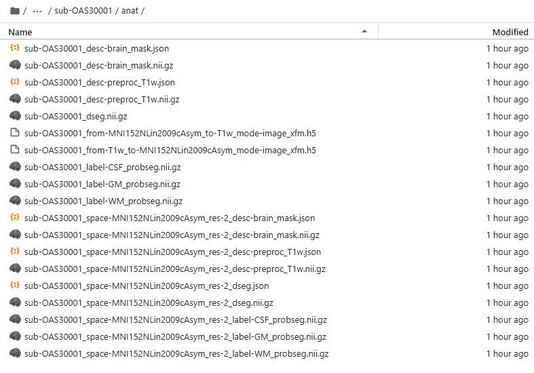Screen dimensions: 534x373
Task: Click the JSON icon for desc-brain_mask.json
Action: [15, 49]
